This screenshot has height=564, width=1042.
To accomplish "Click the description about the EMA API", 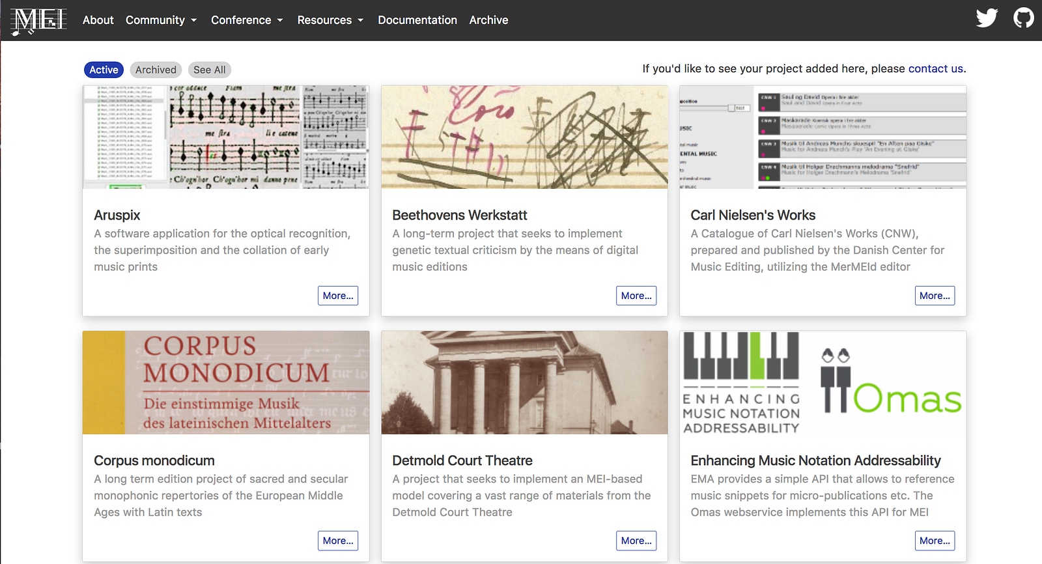I will click(823, 496).
